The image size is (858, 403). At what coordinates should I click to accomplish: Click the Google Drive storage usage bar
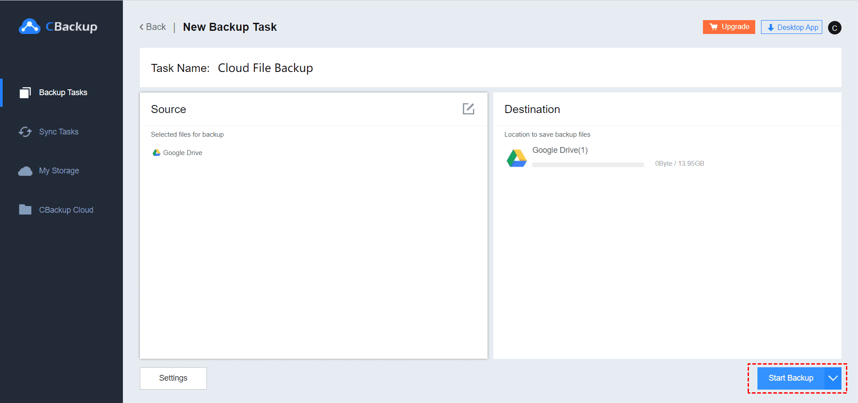click(588, 165)
